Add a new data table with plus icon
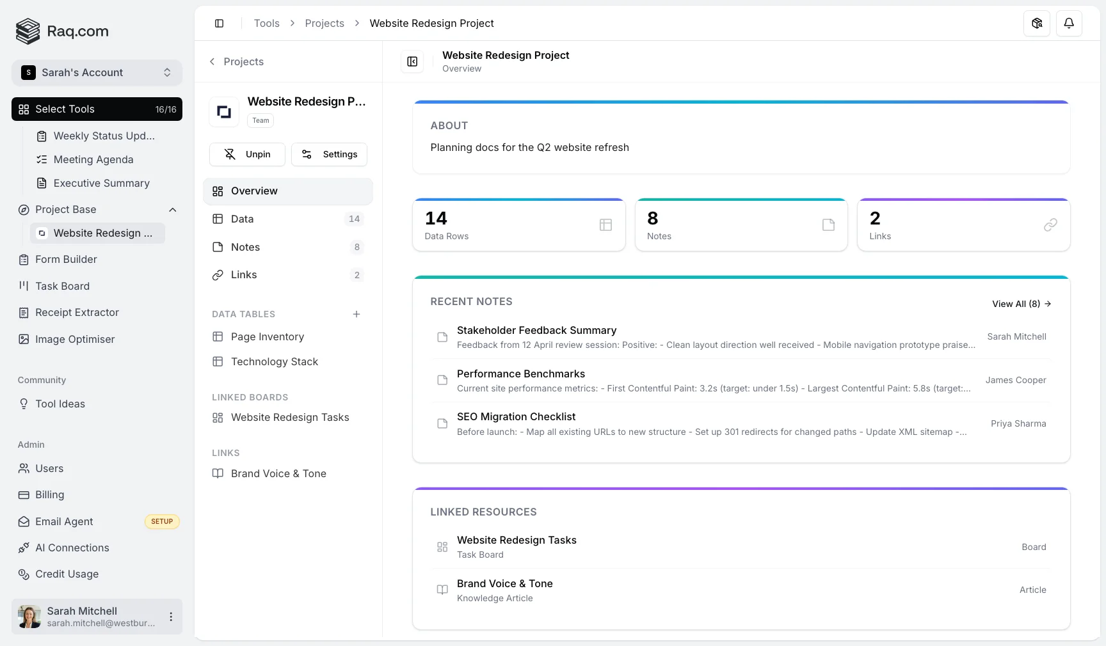 357,314
